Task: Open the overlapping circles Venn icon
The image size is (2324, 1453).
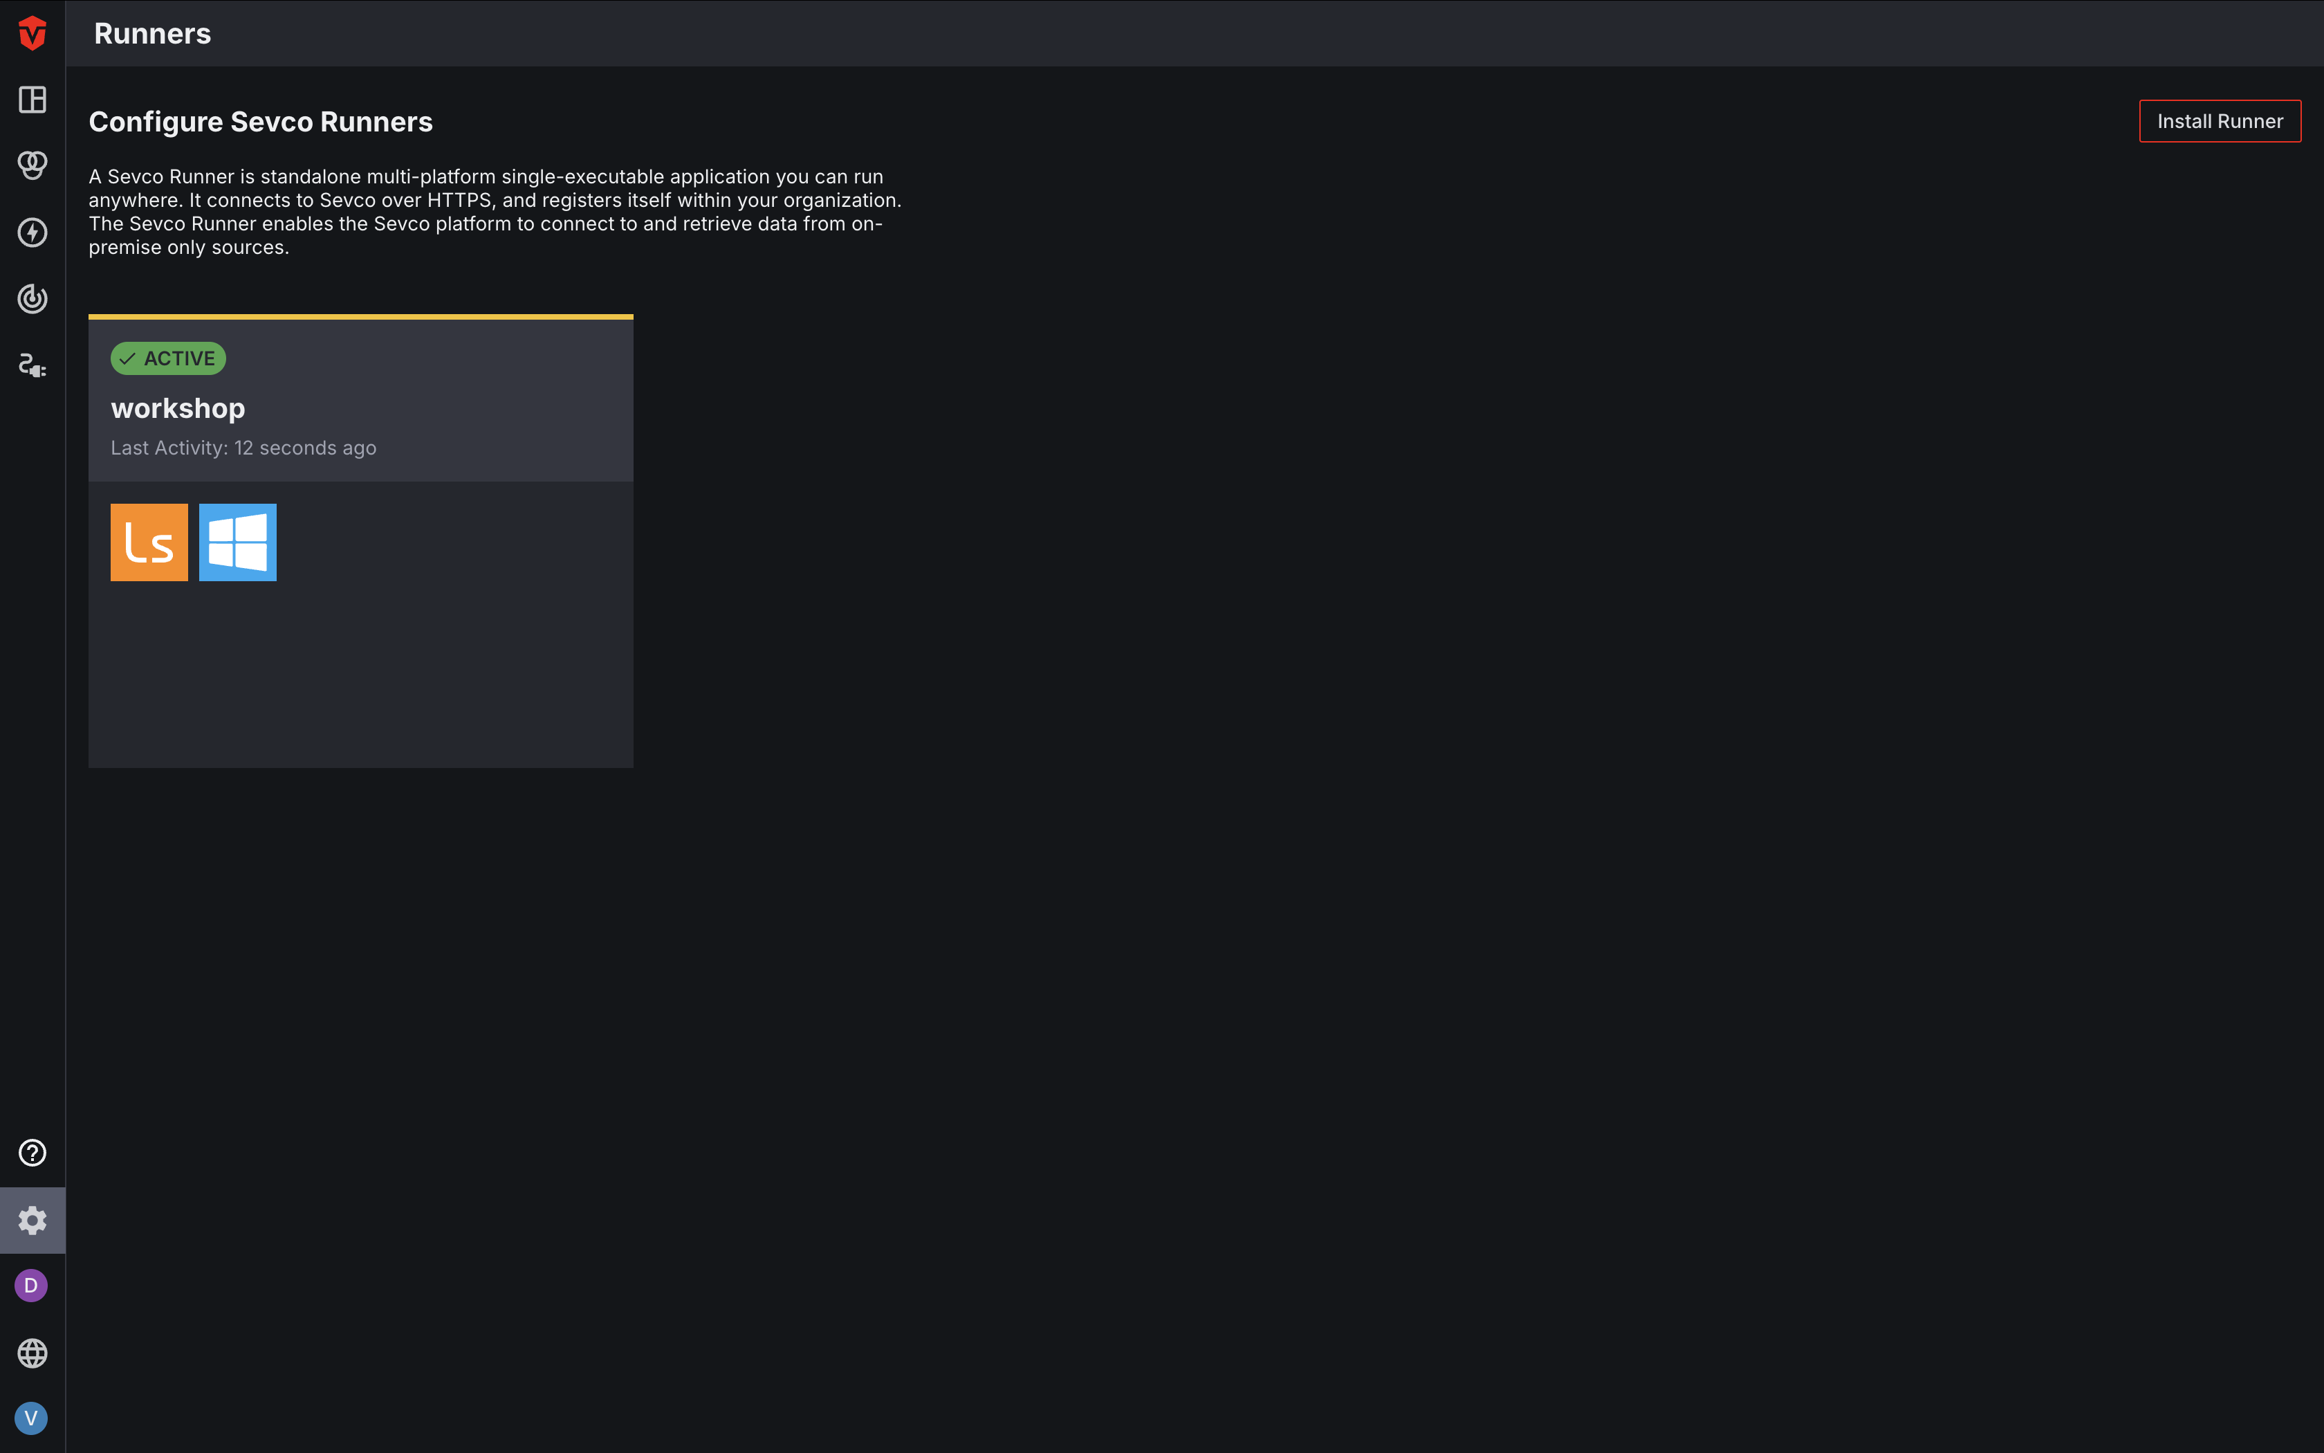Action: (x=33, y=165)
